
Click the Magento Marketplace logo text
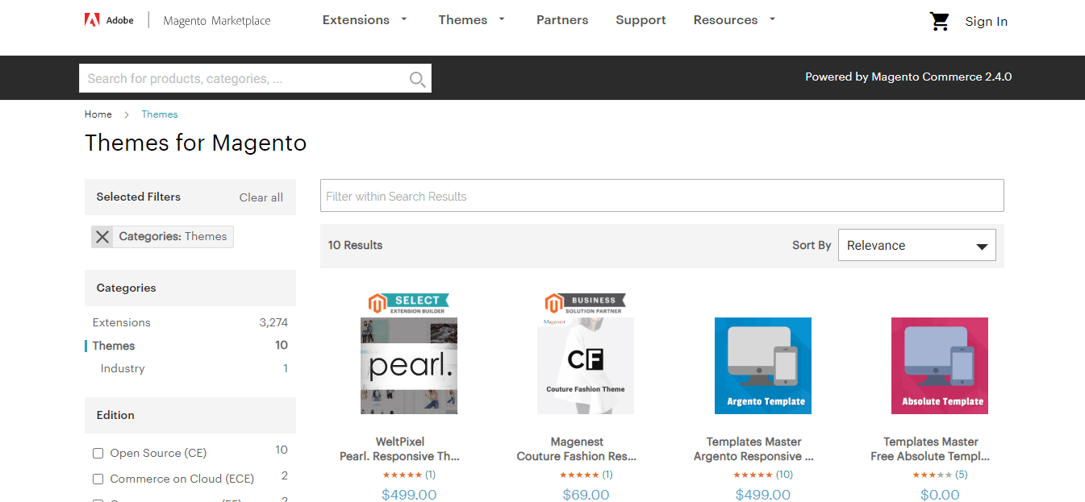[217, 21]
